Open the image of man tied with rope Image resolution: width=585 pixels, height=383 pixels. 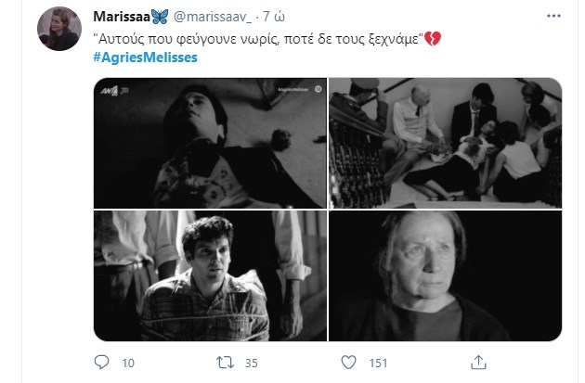pyautogui.click(x=210, y=275)
